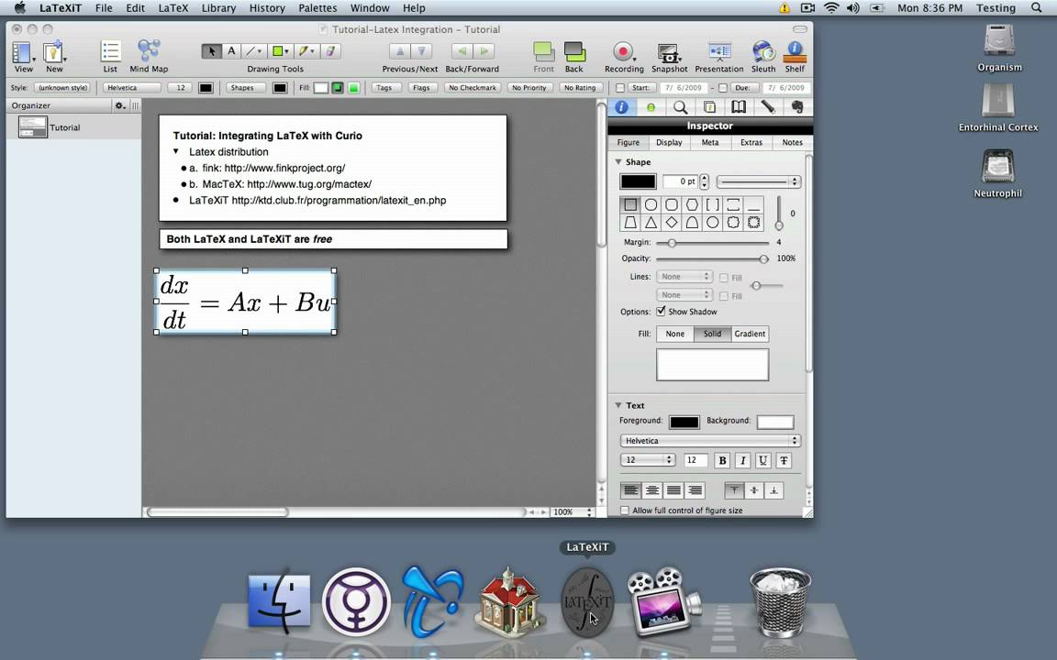Image resolution: width=1057 pixels, height=660 pixels.
Task: Select the arrow pointer drawing tool
Action: (x=211, y=51)
